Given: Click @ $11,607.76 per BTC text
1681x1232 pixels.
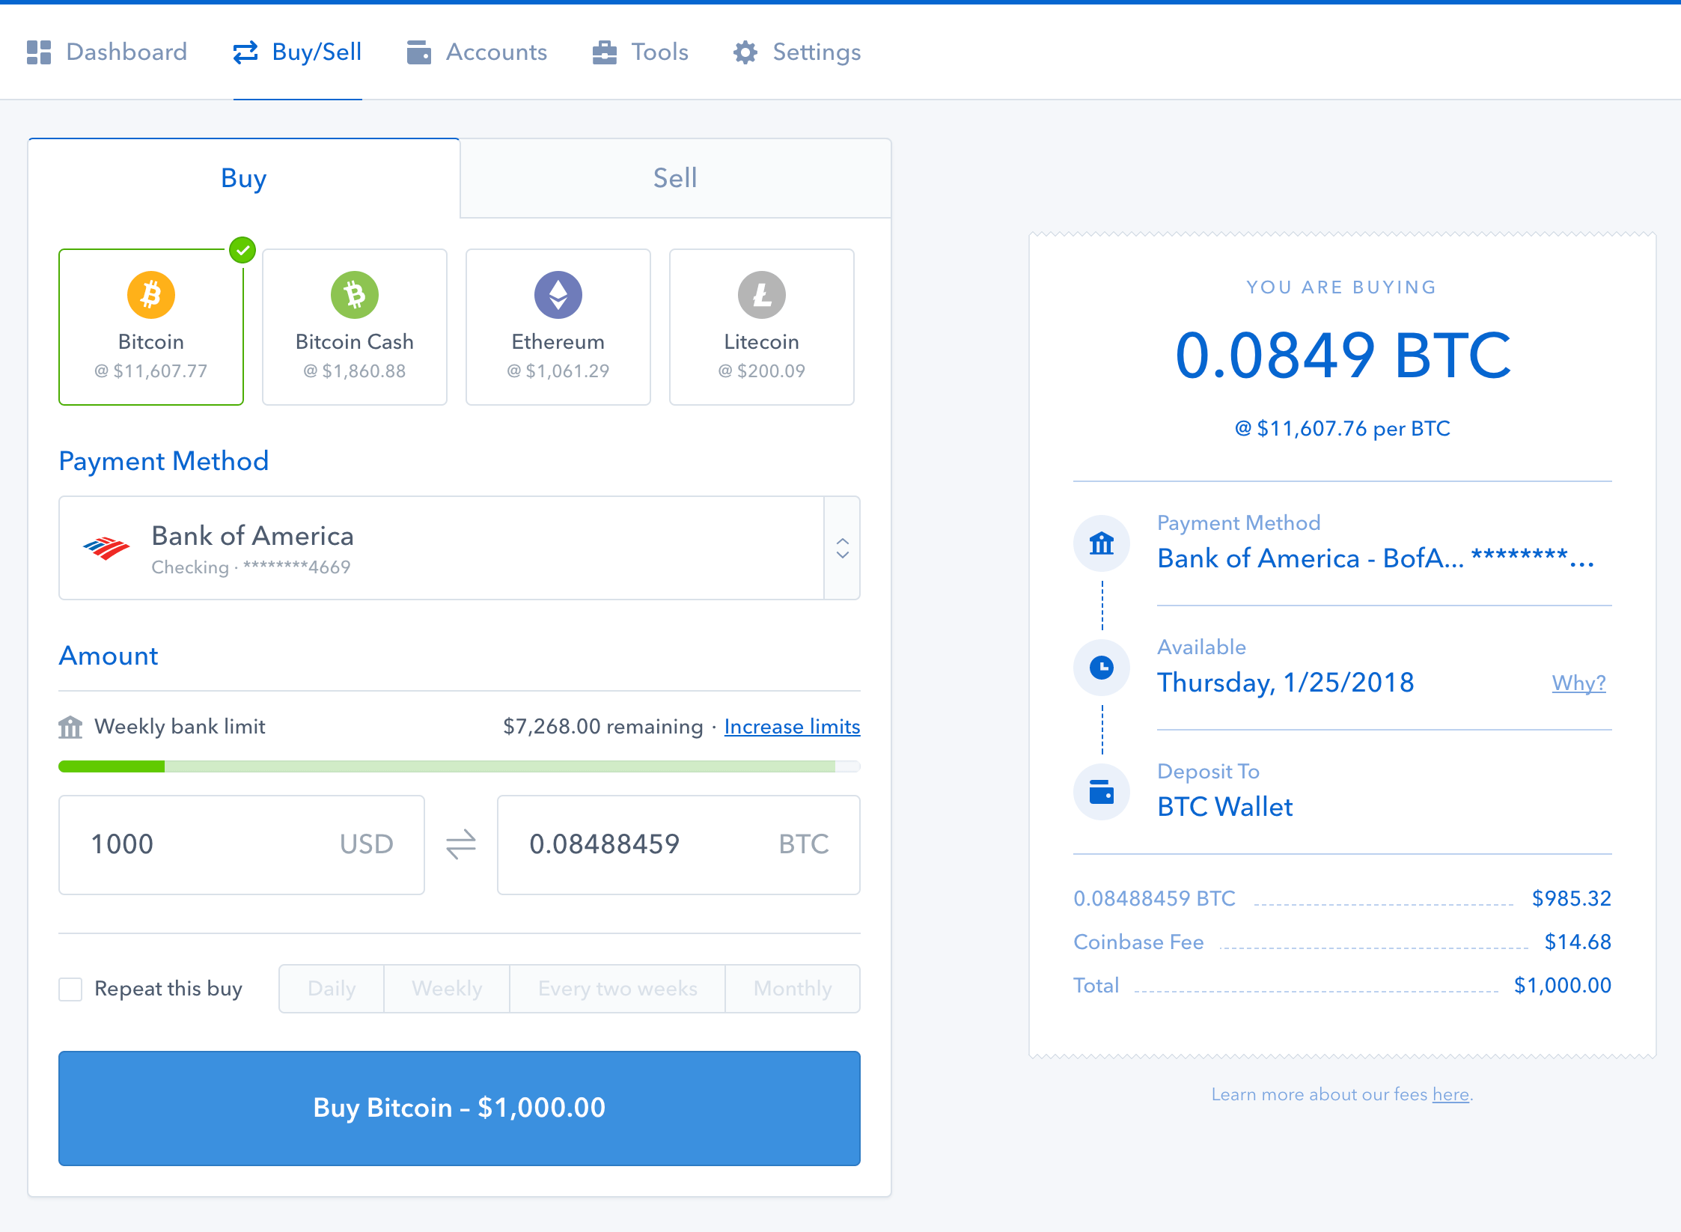Looking at the screenshot, I should point(1343,429).
